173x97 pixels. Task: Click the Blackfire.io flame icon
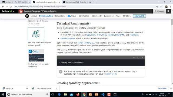(x=21, y=11)
